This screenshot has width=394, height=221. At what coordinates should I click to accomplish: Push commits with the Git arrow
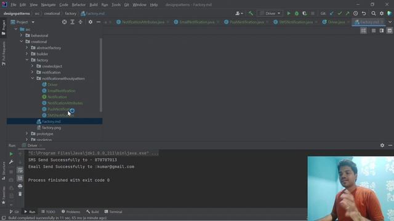point(347,14)
